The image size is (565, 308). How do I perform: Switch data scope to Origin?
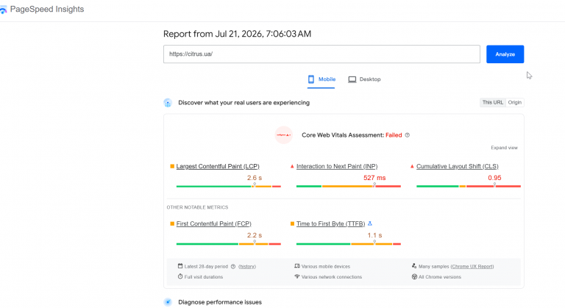coord(514,102)
